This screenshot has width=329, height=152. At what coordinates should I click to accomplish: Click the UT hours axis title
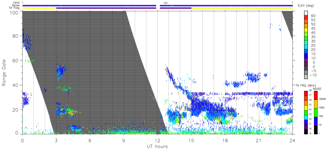point(157,147)
